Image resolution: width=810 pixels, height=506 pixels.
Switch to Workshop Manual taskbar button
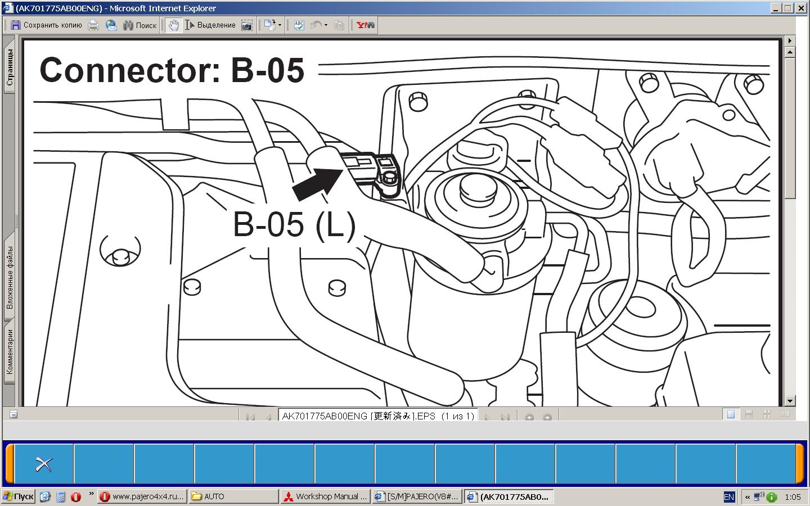click(x=325, y=496)
